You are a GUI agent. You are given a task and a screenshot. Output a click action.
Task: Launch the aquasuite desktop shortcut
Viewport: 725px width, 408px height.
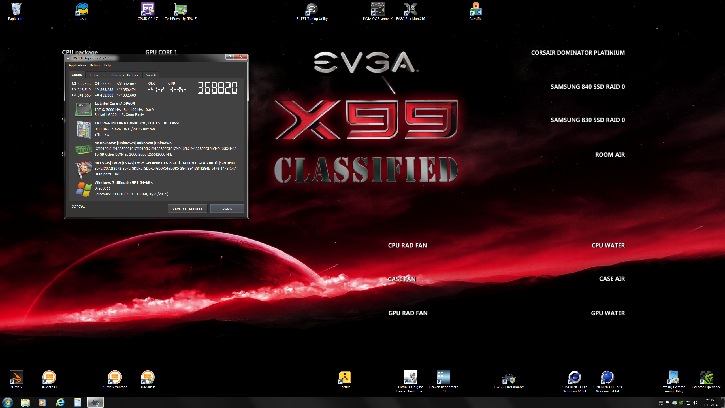tap(82, 11)
